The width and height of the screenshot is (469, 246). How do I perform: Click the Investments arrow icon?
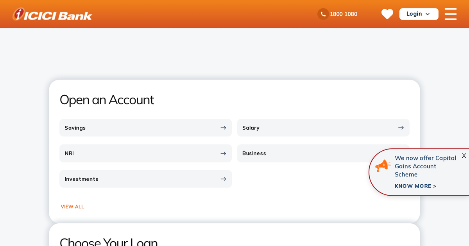pos(223,179)
